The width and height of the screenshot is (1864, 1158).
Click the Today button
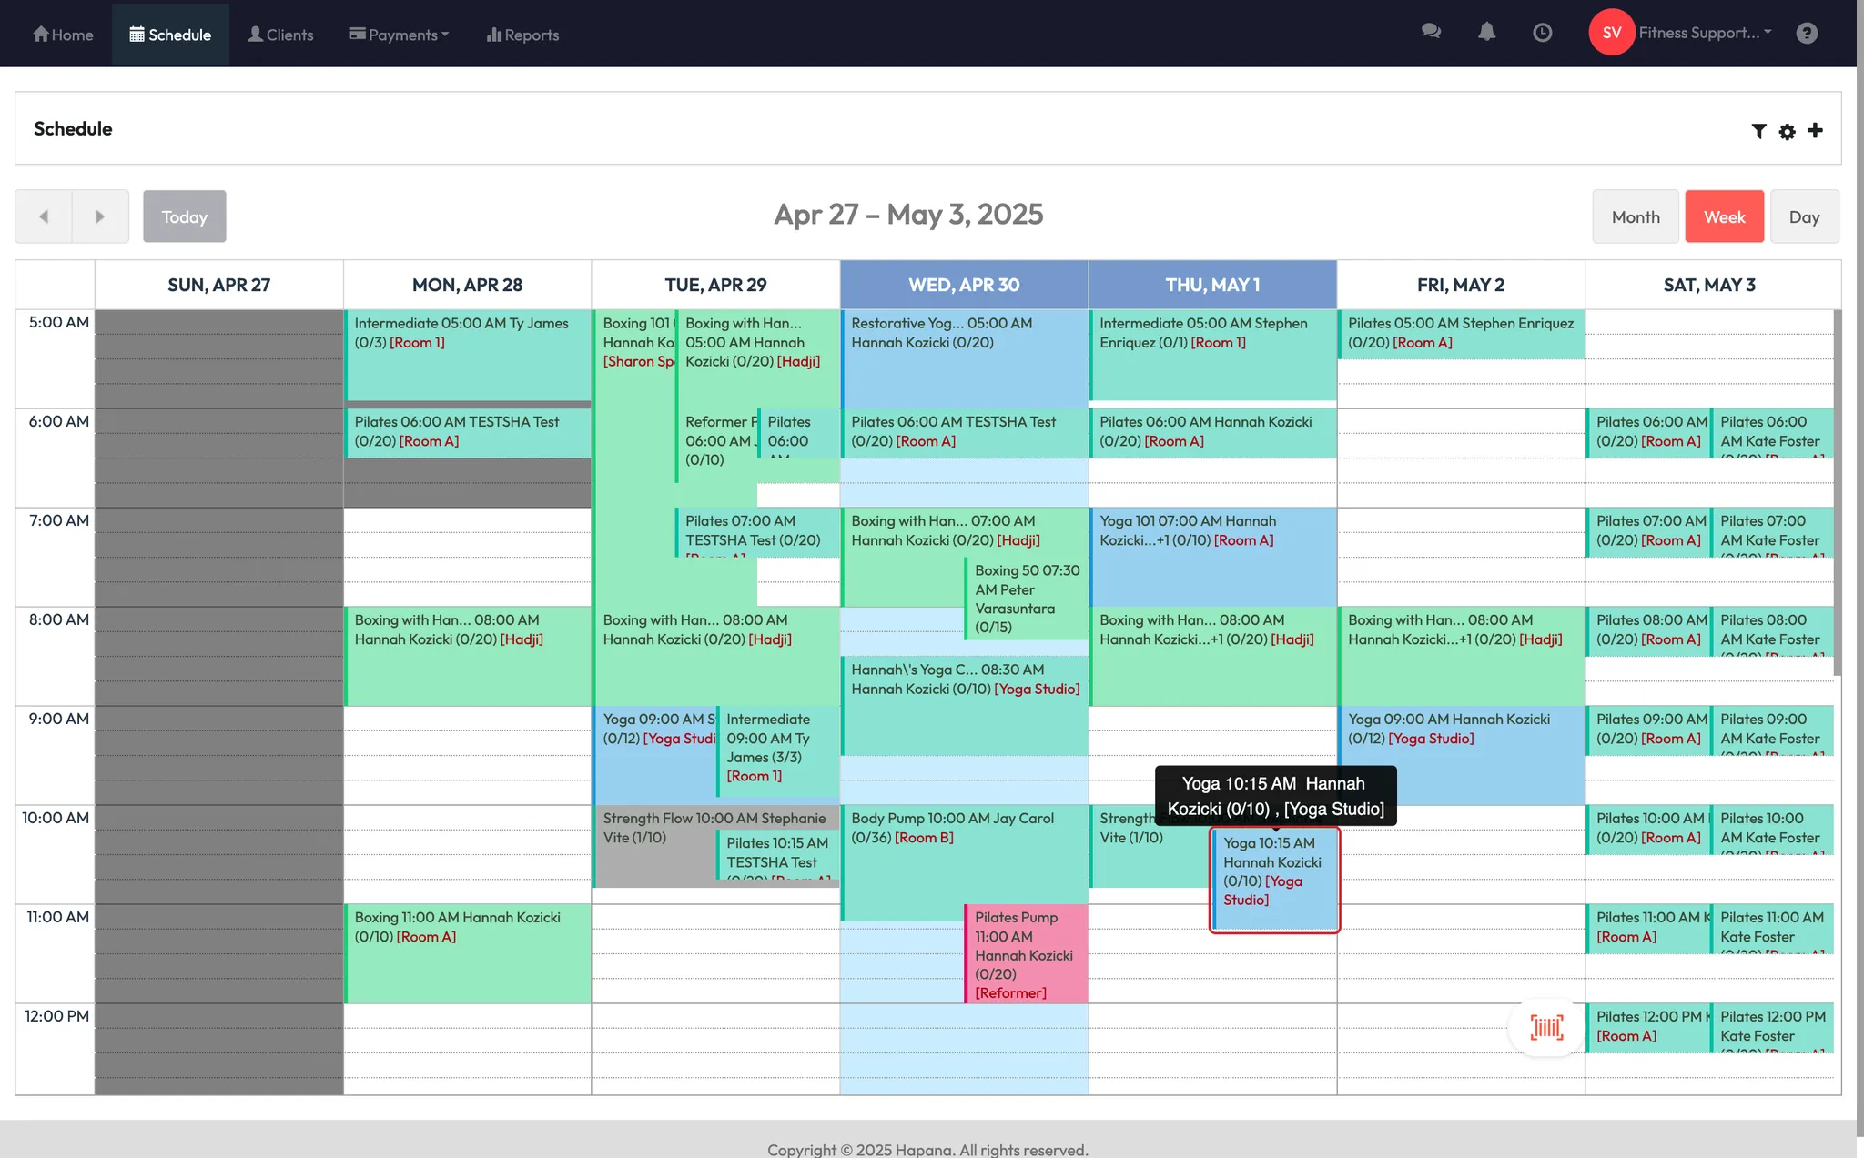pyautogui.click(x=185, y=216)
